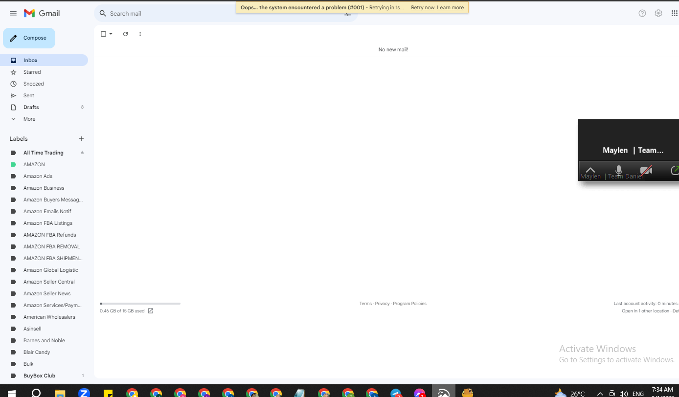679x397 pixels.
Task: Refresh the inbox
Action: click(x=125, y=34)
